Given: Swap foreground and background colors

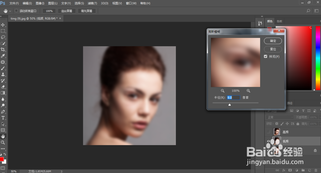Looking at the screenshot, I should [5, 154].
